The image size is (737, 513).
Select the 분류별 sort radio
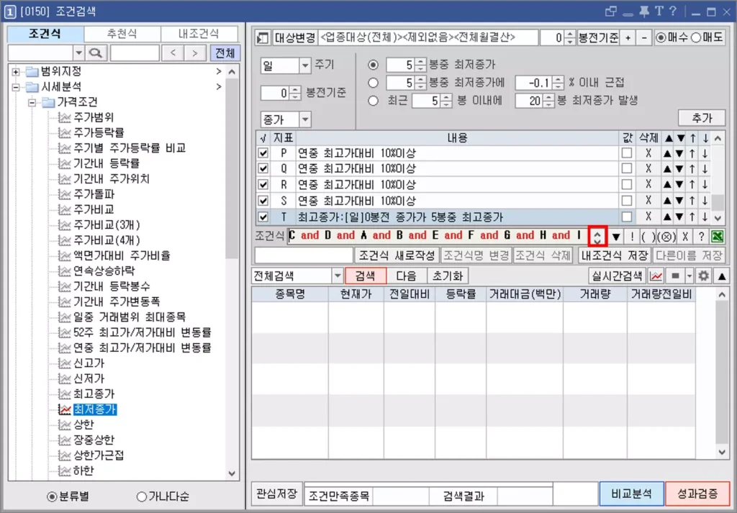(52, 496)
